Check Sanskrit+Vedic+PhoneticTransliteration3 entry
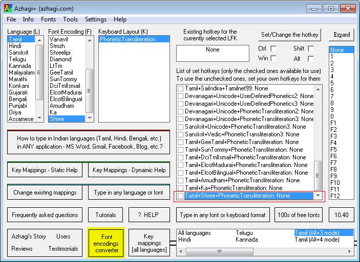This screenshot has width=360, height=262. (180, 134)
